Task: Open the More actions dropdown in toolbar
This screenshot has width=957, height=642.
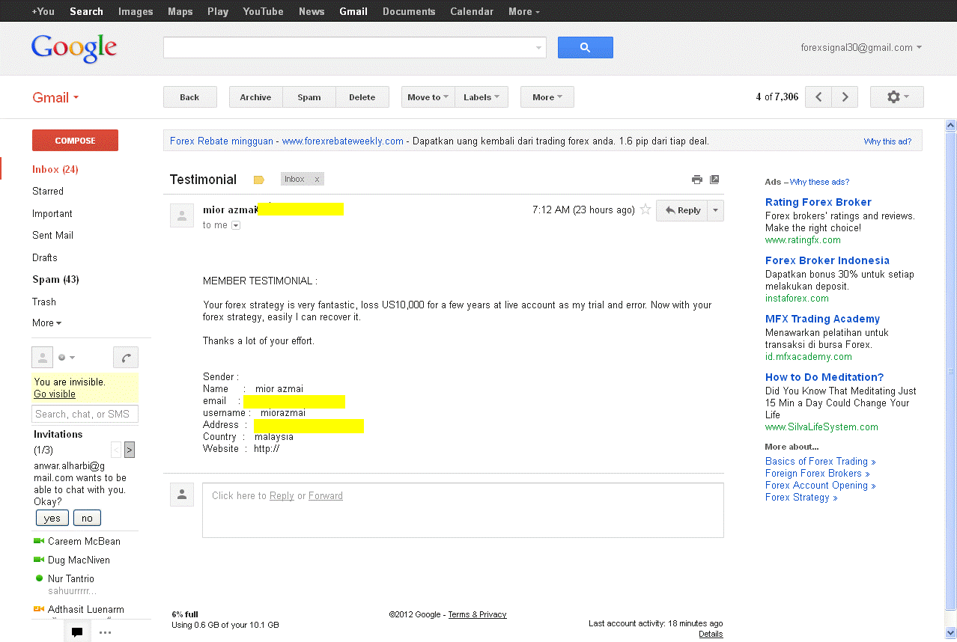Action: click(x=547, y=97)
